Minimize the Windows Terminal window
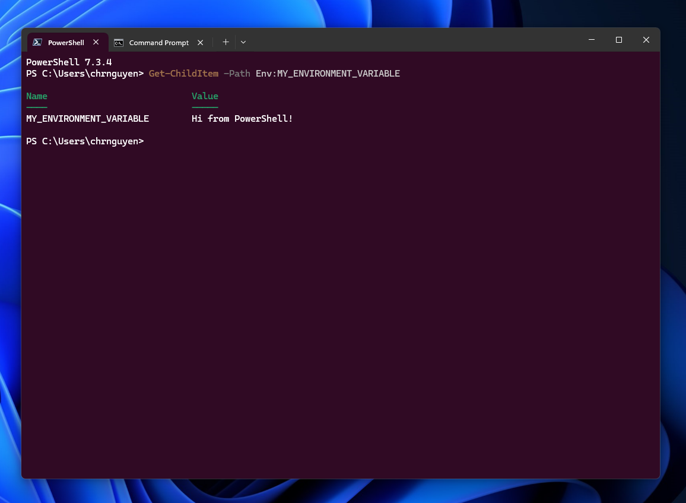Screen dimensions: 686x503 591,39
